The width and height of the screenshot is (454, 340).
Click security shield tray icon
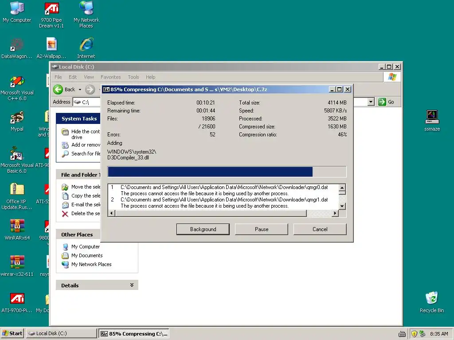coord(414,334)
